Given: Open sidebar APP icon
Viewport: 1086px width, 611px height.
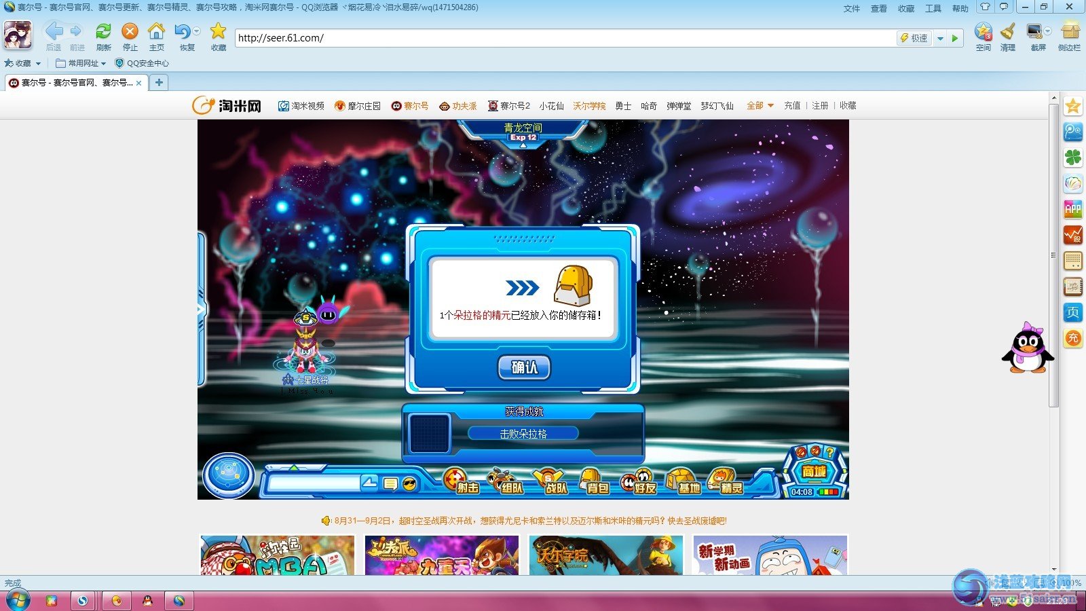Looking at the screenshot, I should [1073, 209].
